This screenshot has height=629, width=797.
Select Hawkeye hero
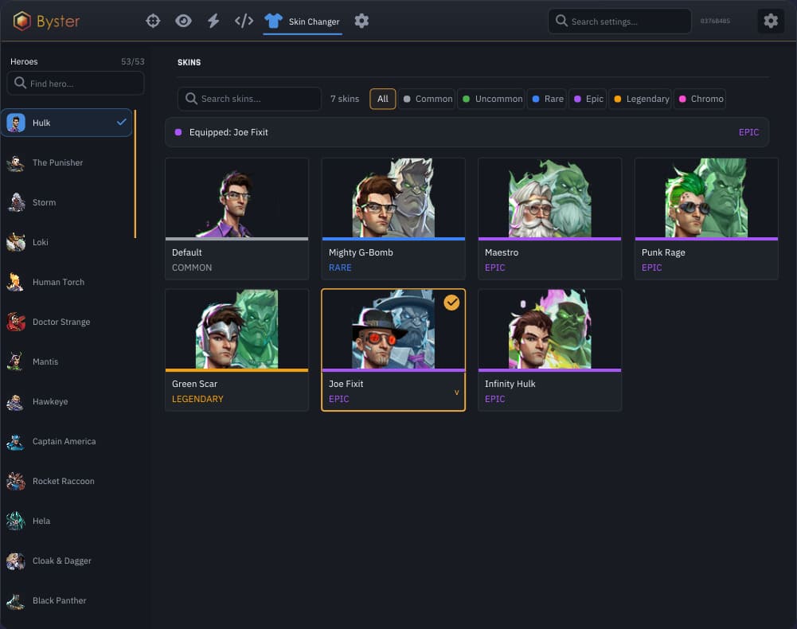click(67, 402)
